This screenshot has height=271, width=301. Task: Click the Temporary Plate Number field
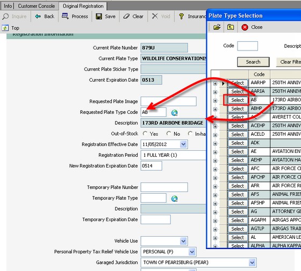[164, 187]
